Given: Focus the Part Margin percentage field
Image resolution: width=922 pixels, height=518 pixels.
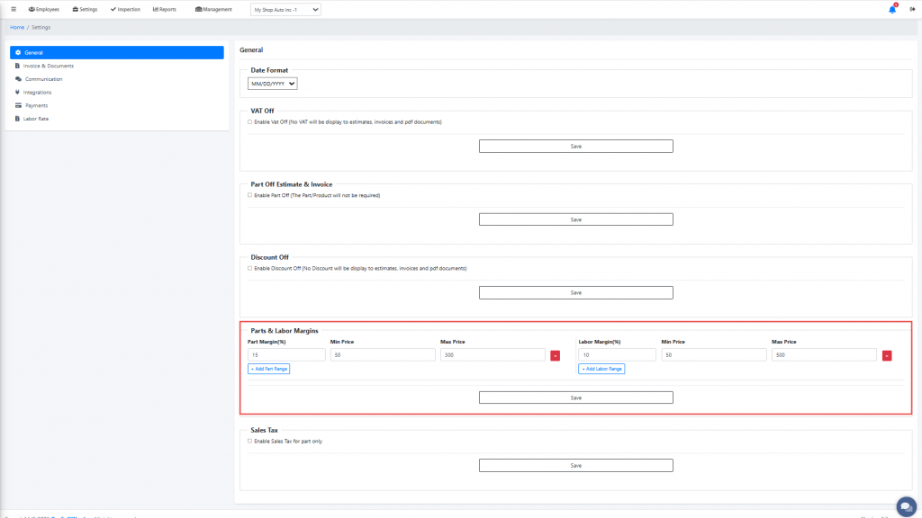Looking at the screenshot, I should [285, 355].
